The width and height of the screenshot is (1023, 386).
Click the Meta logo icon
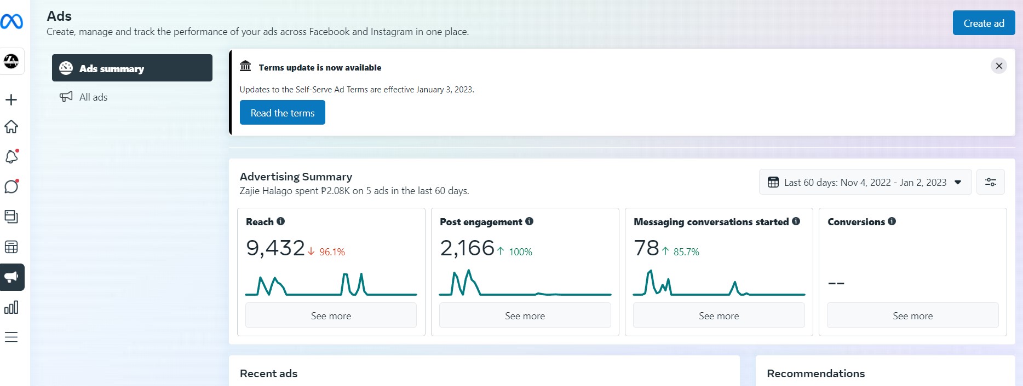click(12, 21)
